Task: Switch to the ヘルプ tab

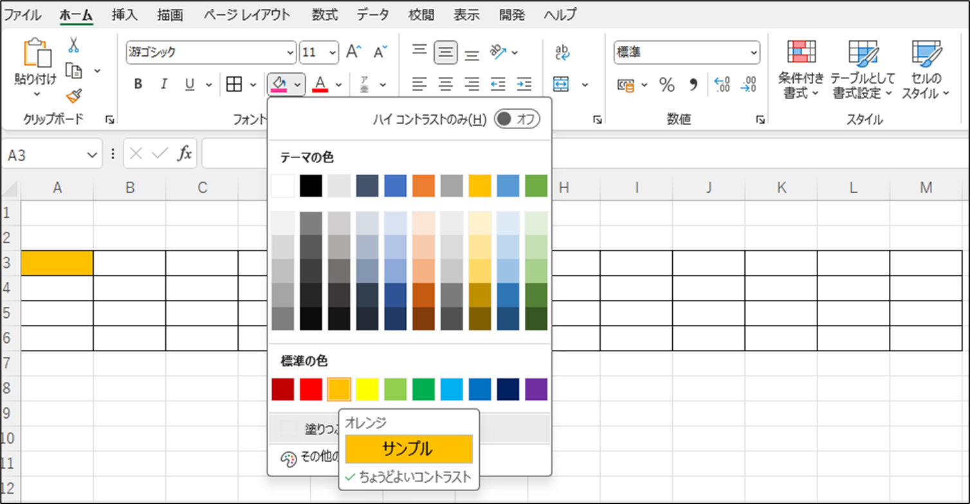Action: tap(560, 15)
